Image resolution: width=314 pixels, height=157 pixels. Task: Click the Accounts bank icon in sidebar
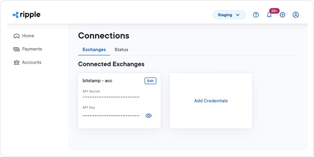tap(16, 63)
